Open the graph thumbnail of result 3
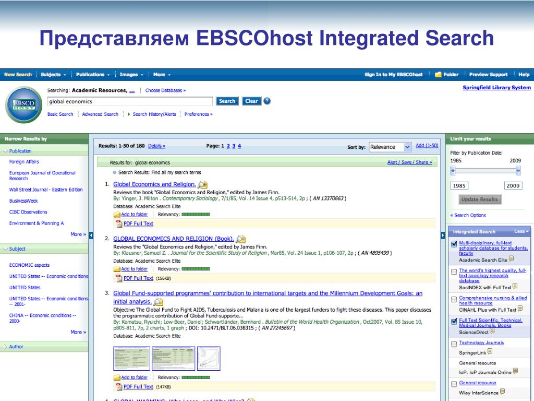 pyautogui.click(x=209, y=358)
